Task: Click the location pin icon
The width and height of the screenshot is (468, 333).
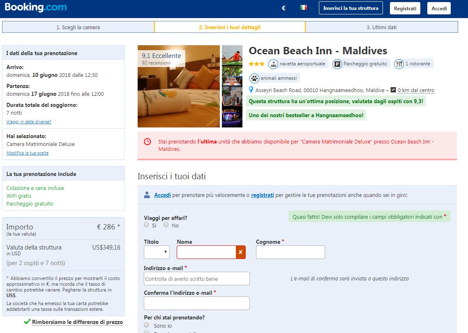Action: click(x=251, y=90)
